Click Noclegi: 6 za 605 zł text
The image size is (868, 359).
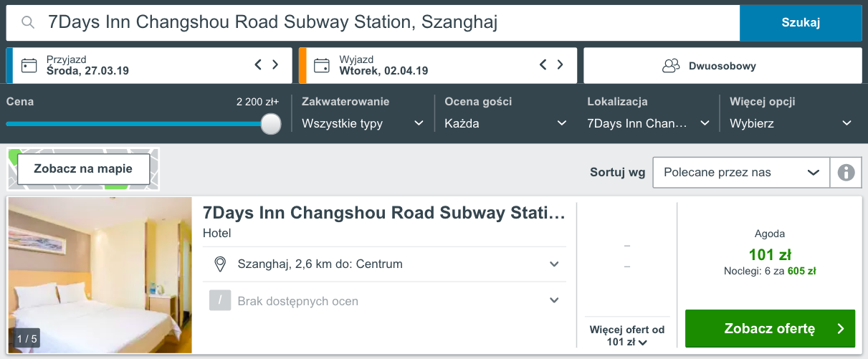770,271
